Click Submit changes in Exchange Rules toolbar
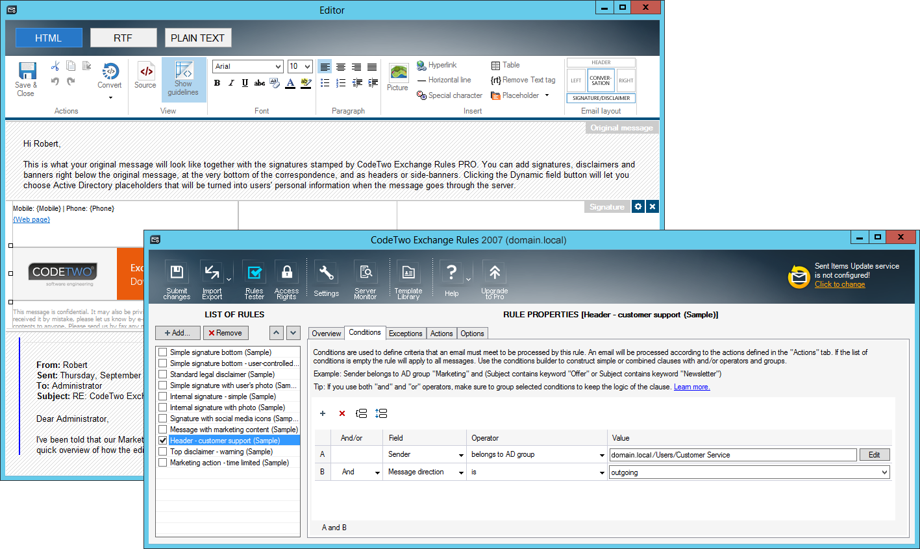 (177, 280)
